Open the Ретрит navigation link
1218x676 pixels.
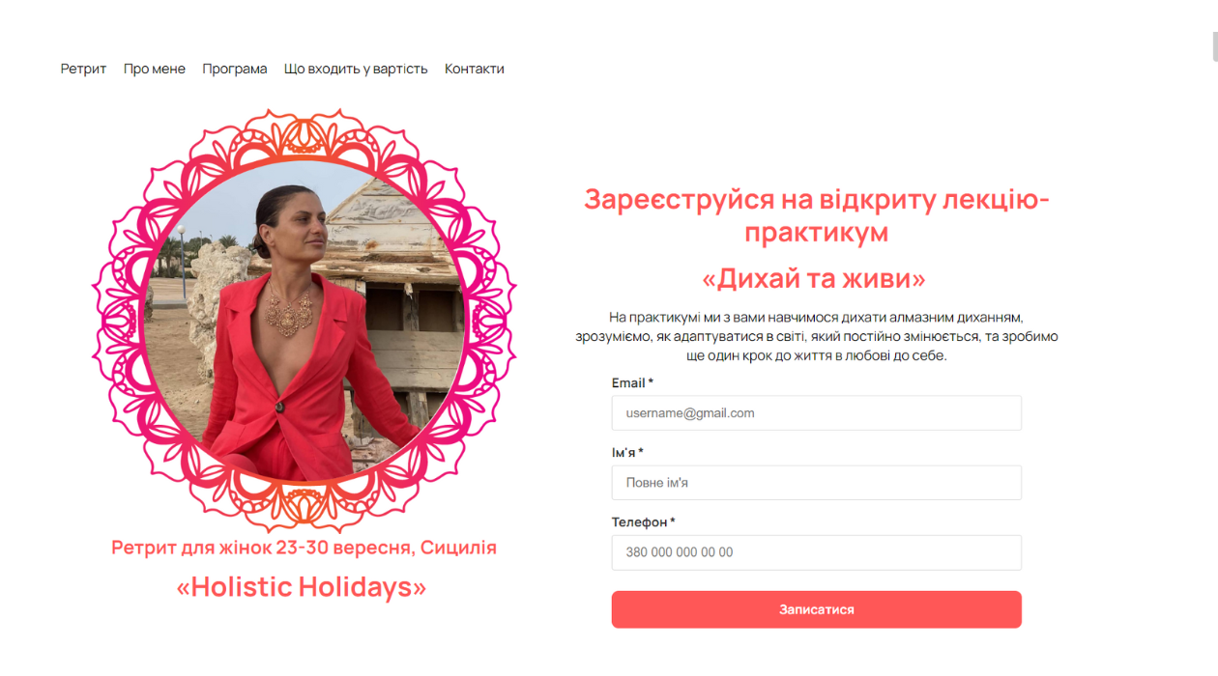(83, 69)
